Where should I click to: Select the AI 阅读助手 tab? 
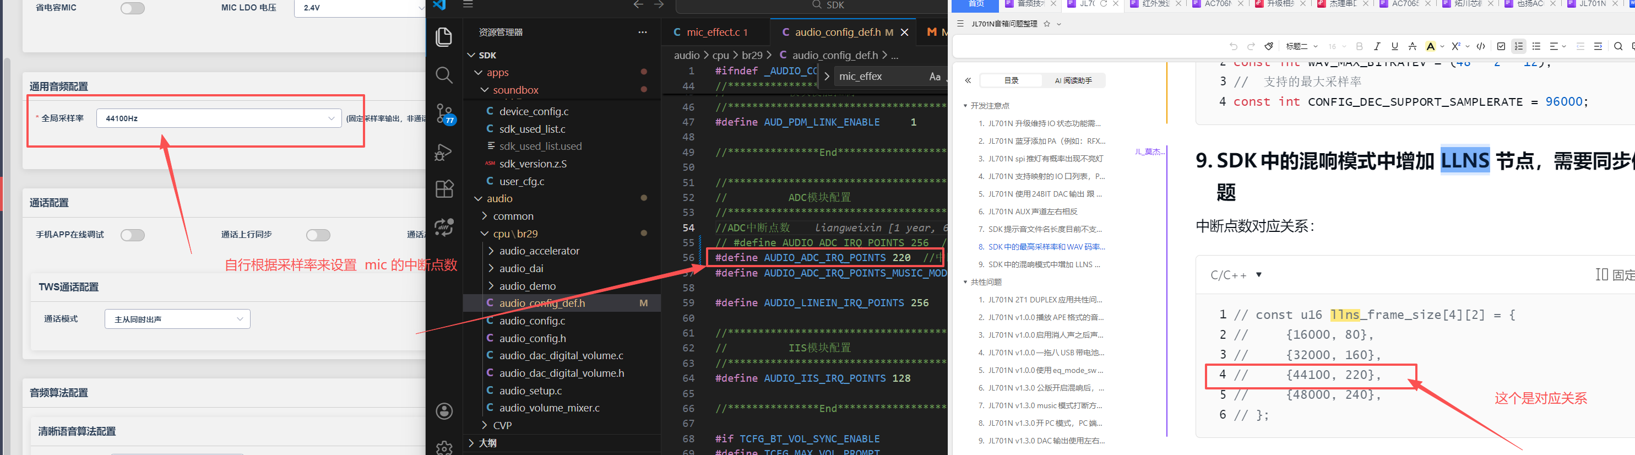[1073, 80]
